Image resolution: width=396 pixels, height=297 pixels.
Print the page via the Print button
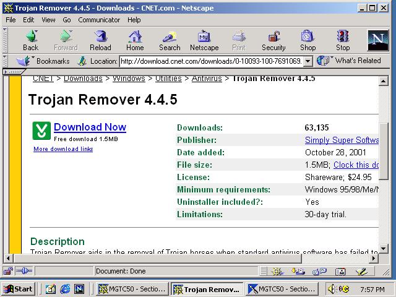[x=239, y=40]
